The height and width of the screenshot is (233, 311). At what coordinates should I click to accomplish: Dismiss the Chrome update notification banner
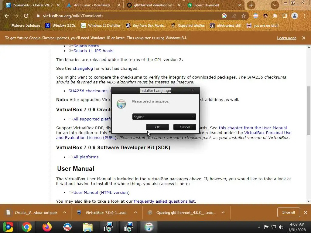click(x=304, y=38)
